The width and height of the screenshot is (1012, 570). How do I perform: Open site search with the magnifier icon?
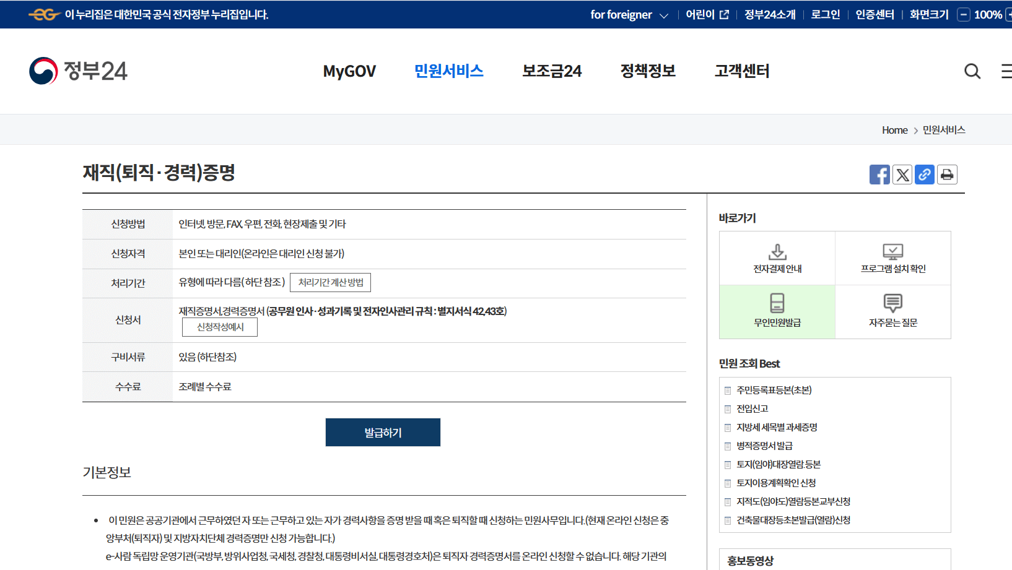[972, 71]
